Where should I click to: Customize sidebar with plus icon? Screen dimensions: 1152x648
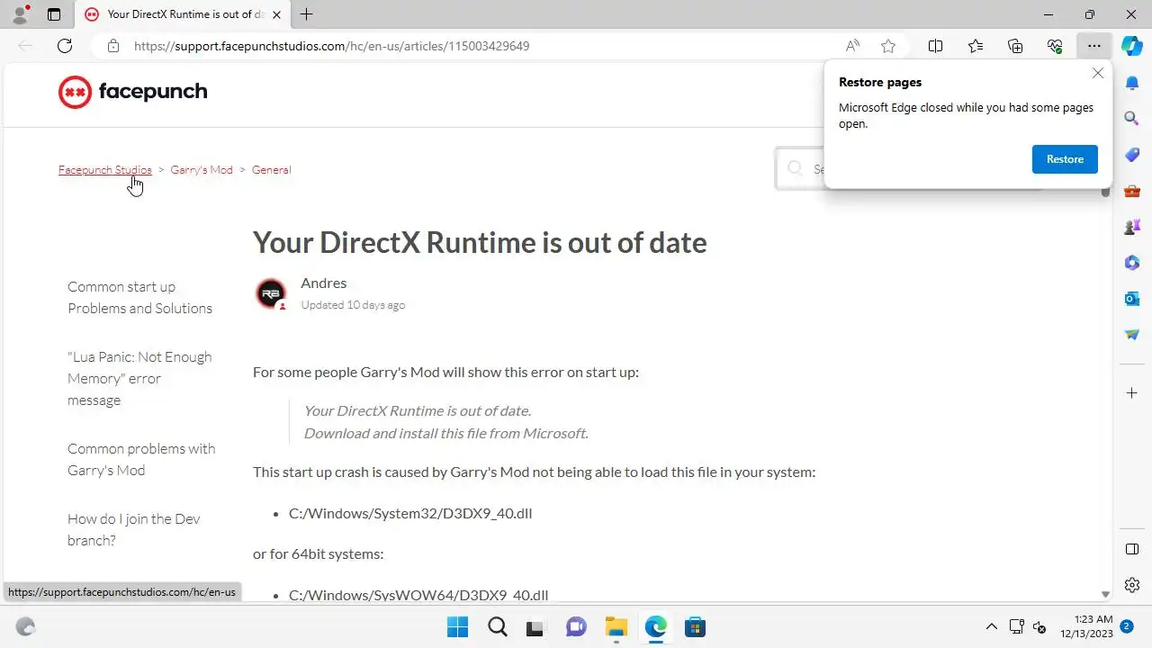pyautogui.click(x=1132, y=392)
